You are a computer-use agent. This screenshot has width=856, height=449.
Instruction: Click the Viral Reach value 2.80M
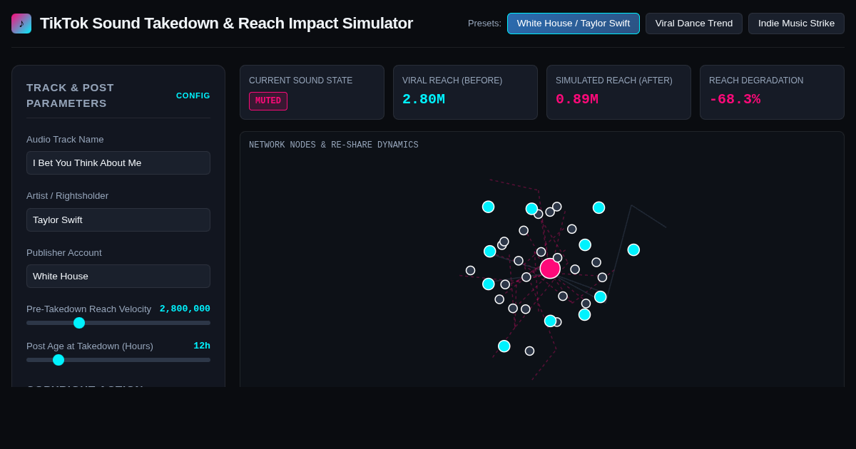coord(424,99)
